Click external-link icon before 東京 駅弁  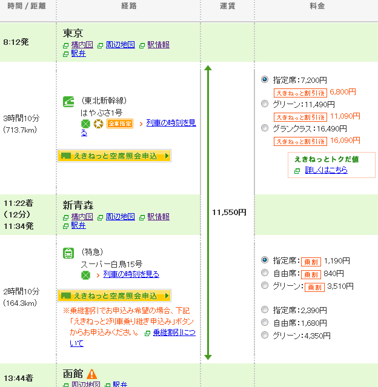coord(65,54)
